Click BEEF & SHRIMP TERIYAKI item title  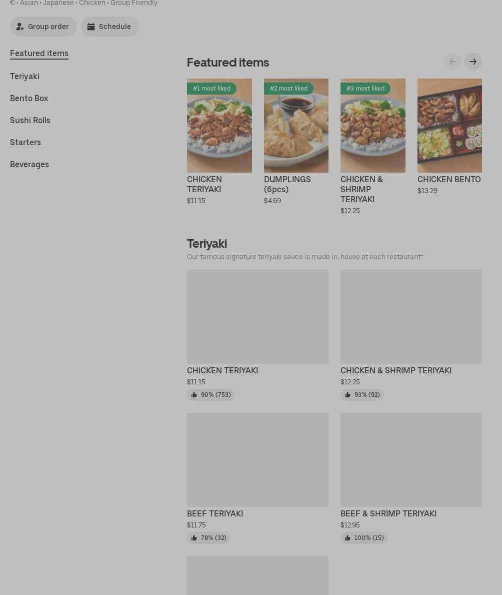[x=388, y=513]
